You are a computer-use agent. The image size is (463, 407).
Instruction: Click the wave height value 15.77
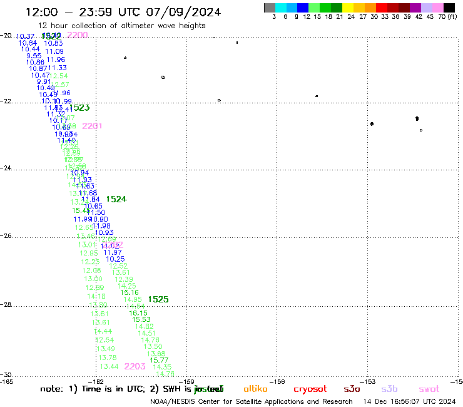point(159,360)
